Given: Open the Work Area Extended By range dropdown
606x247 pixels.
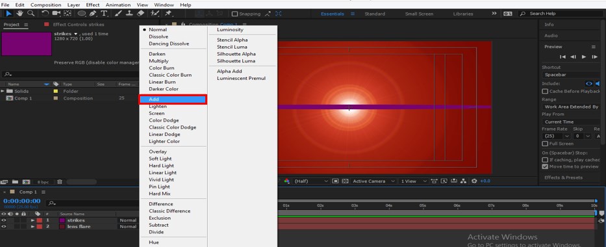Looking at the screenshot, I should click(x=571, y=107).
